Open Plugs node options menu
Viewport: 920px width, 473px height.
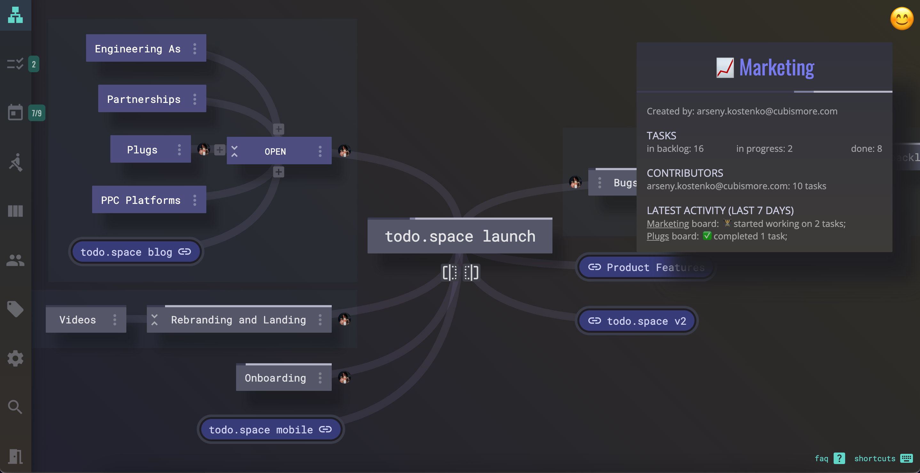179,150
